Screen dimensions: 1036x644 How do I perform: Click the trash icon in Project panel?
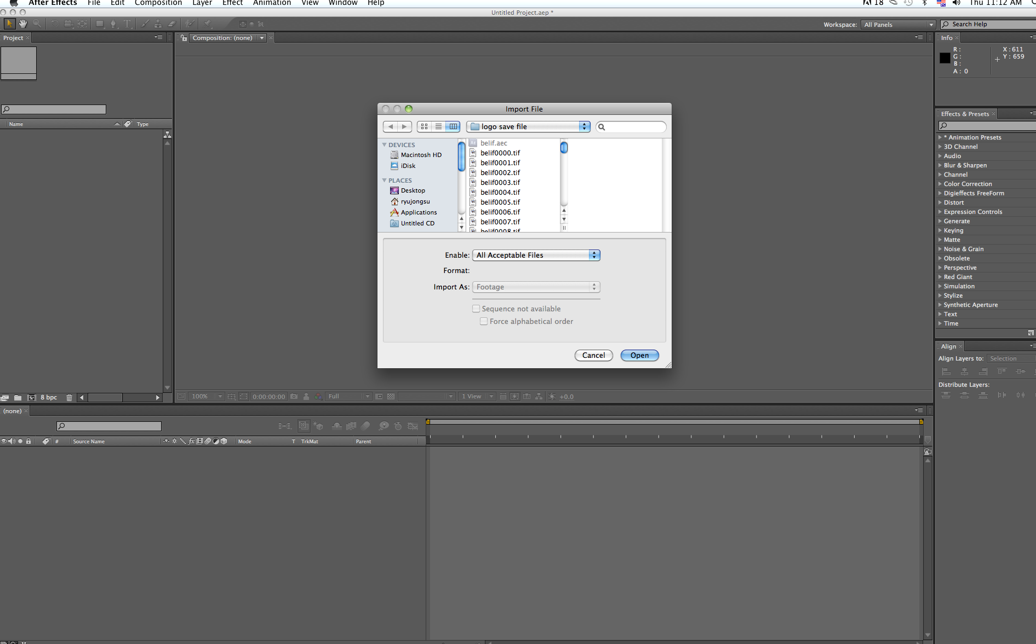[69, 397]
